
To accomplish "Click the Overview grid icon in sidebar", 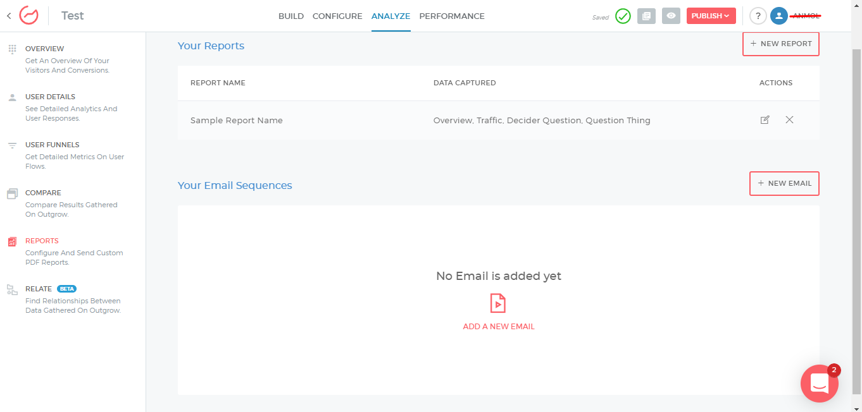I will (x=12, y=49).
